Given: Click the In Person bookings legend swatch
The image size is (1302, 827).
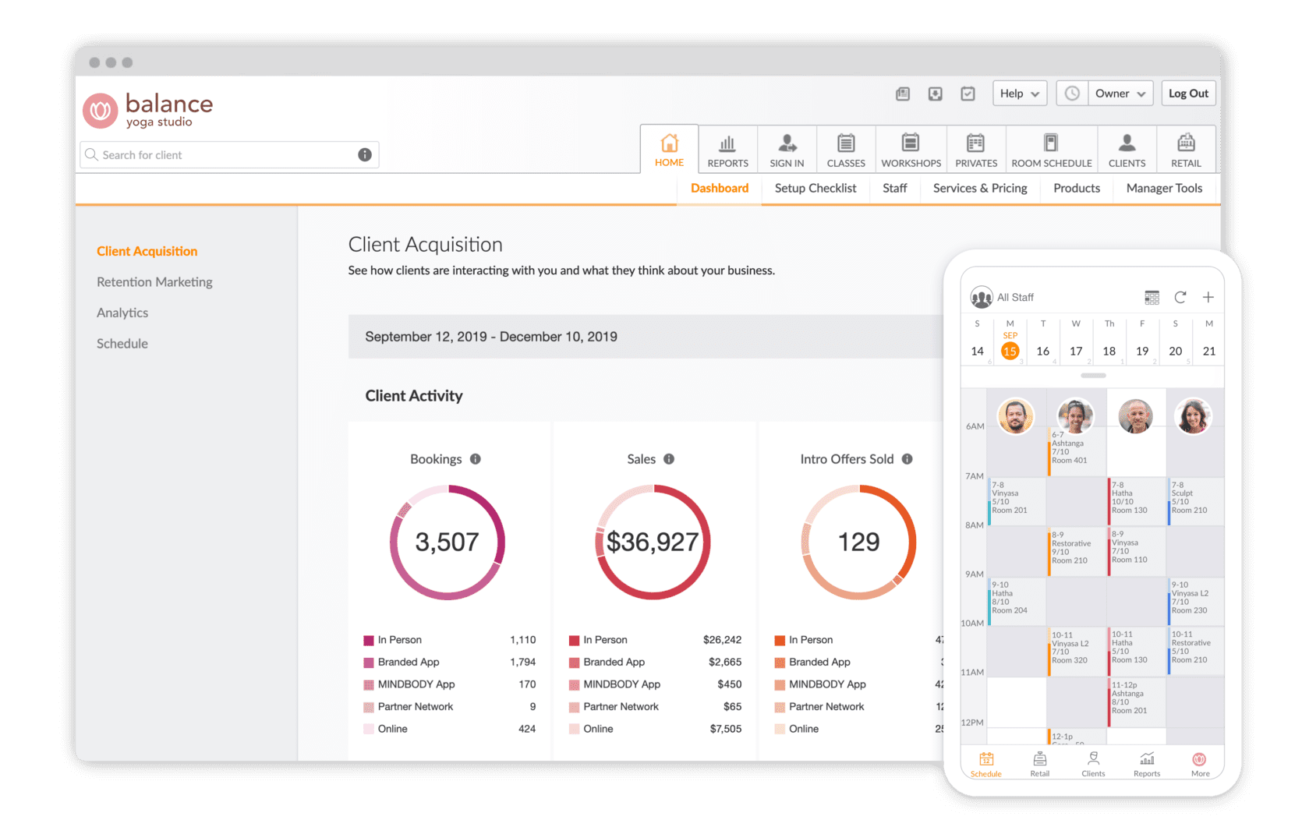Looking at the screenshot, I should (369, 641).
